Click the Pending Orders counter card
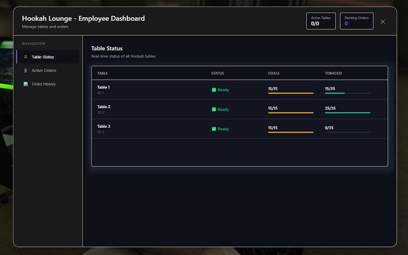 tap(357, 21)
